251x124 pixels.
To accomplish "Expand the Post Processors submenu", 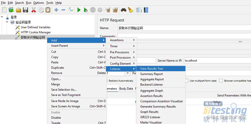I will 122,58.
